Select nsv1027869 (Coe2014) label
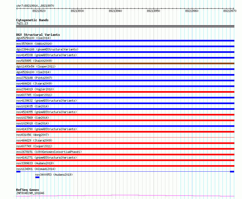Viewport: 242px width, 199px height. tap(33, 118)
